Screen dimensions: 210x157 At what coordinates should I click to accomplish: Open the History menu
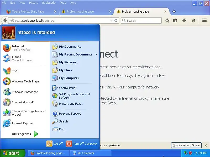click(x=34, y=3)
